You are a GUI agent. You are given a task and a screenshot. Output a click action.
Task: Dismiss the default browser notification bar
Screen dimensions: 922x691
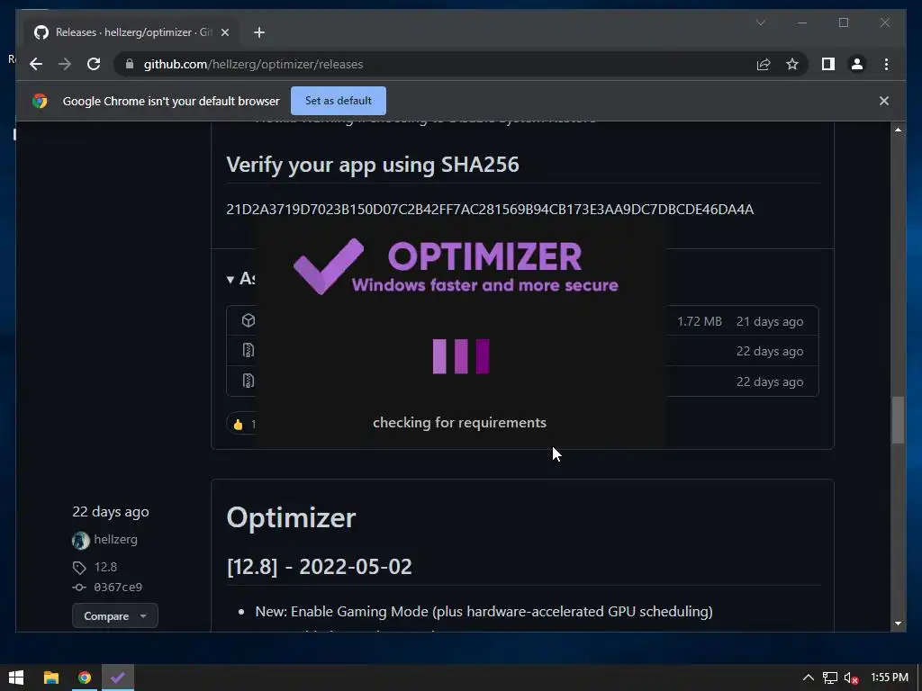pyautogui.click(x=884, y=101)
